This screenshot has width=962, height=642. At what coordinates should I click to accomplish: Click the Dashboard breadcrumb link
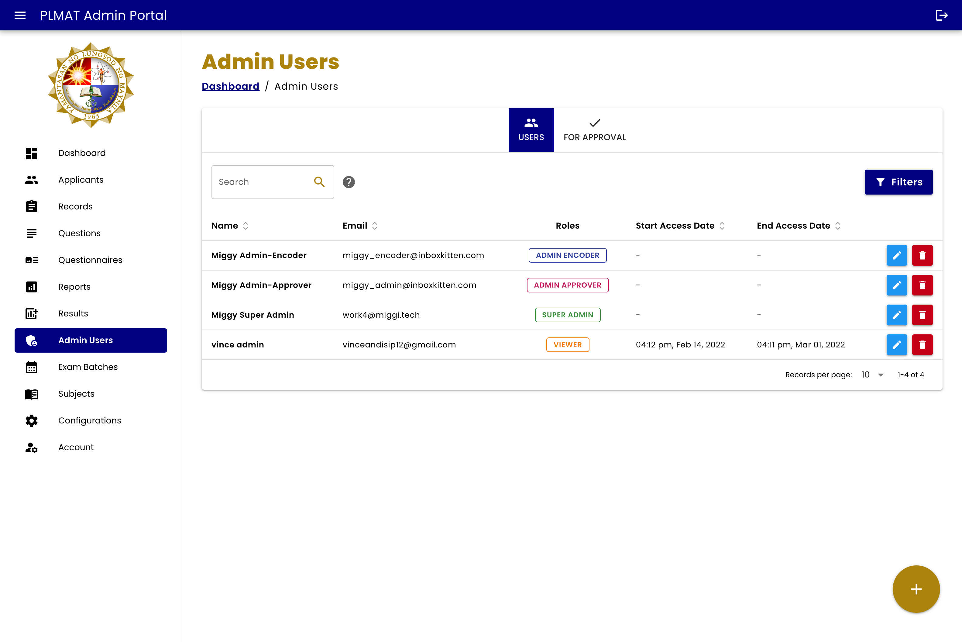[230, 86]
